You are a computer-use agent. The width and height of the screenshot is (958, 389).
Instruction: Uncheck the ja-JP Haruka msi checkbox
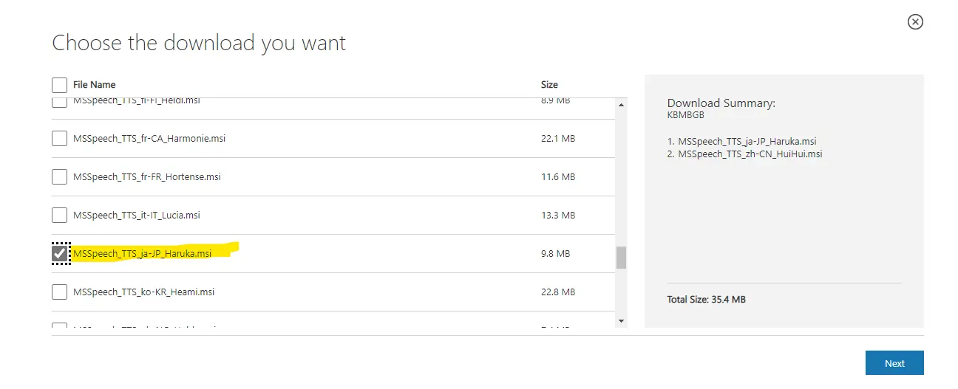pyautogui.click(x=60, y=253)
